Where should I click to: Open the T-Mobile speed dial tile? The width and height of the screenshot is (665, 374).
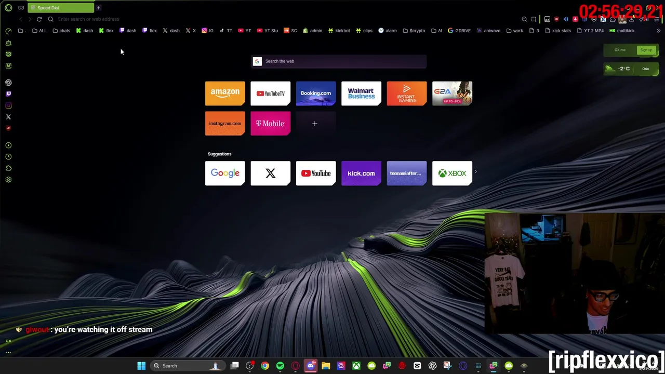(270, 124)
